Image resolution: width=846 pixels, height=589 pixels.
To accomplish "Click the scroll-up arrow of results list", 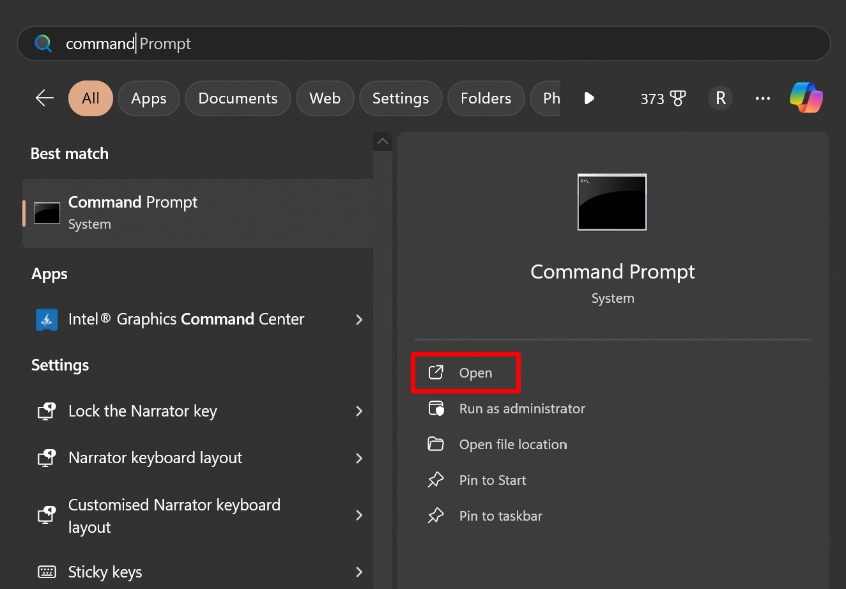I will coord(383,141).
